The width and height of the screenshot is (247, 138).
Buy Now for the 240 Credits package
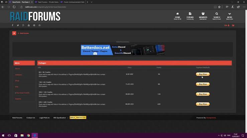point(203,104)
